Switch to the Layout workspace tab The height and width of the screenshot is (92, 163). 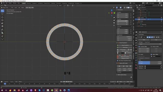pyautogui.click(x=24, y=3)
